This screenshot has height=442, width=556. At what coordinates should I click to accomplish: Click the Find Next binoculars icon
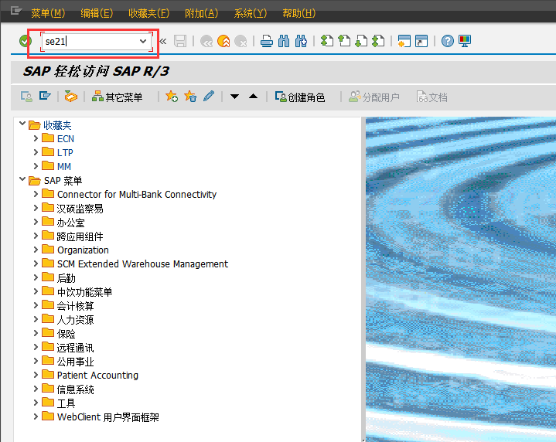point(301,41)
